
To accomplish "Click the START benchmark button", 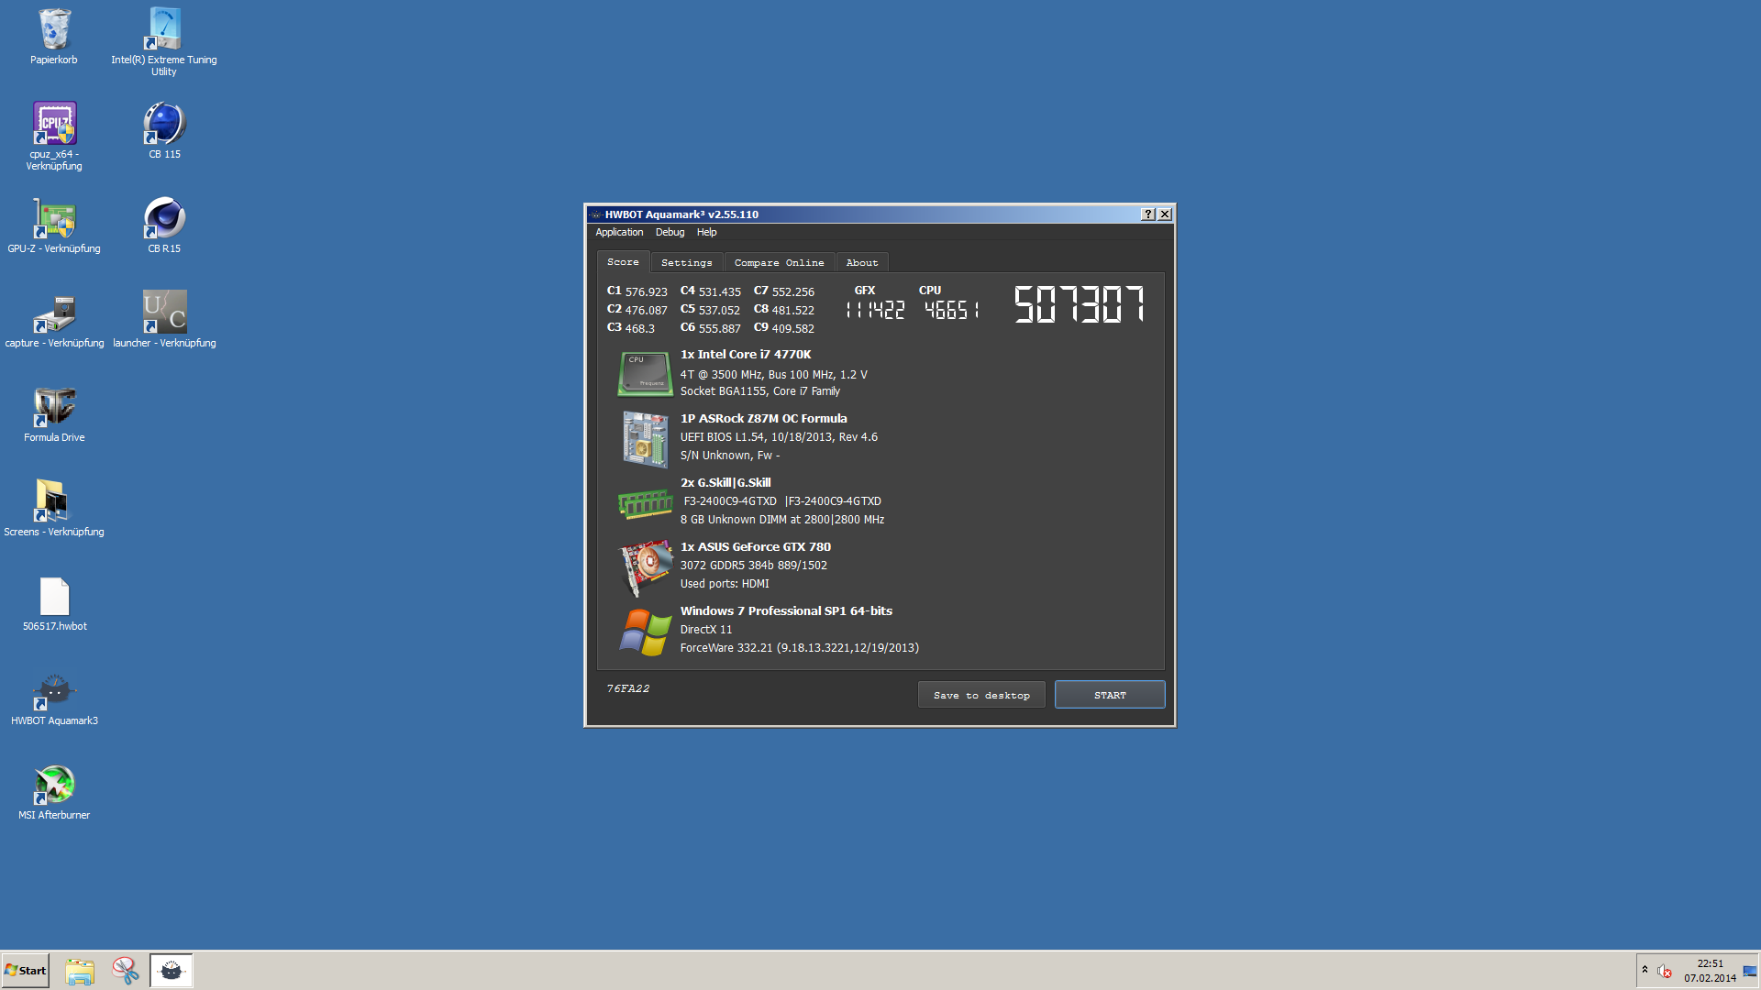I will click(1110, 695).
